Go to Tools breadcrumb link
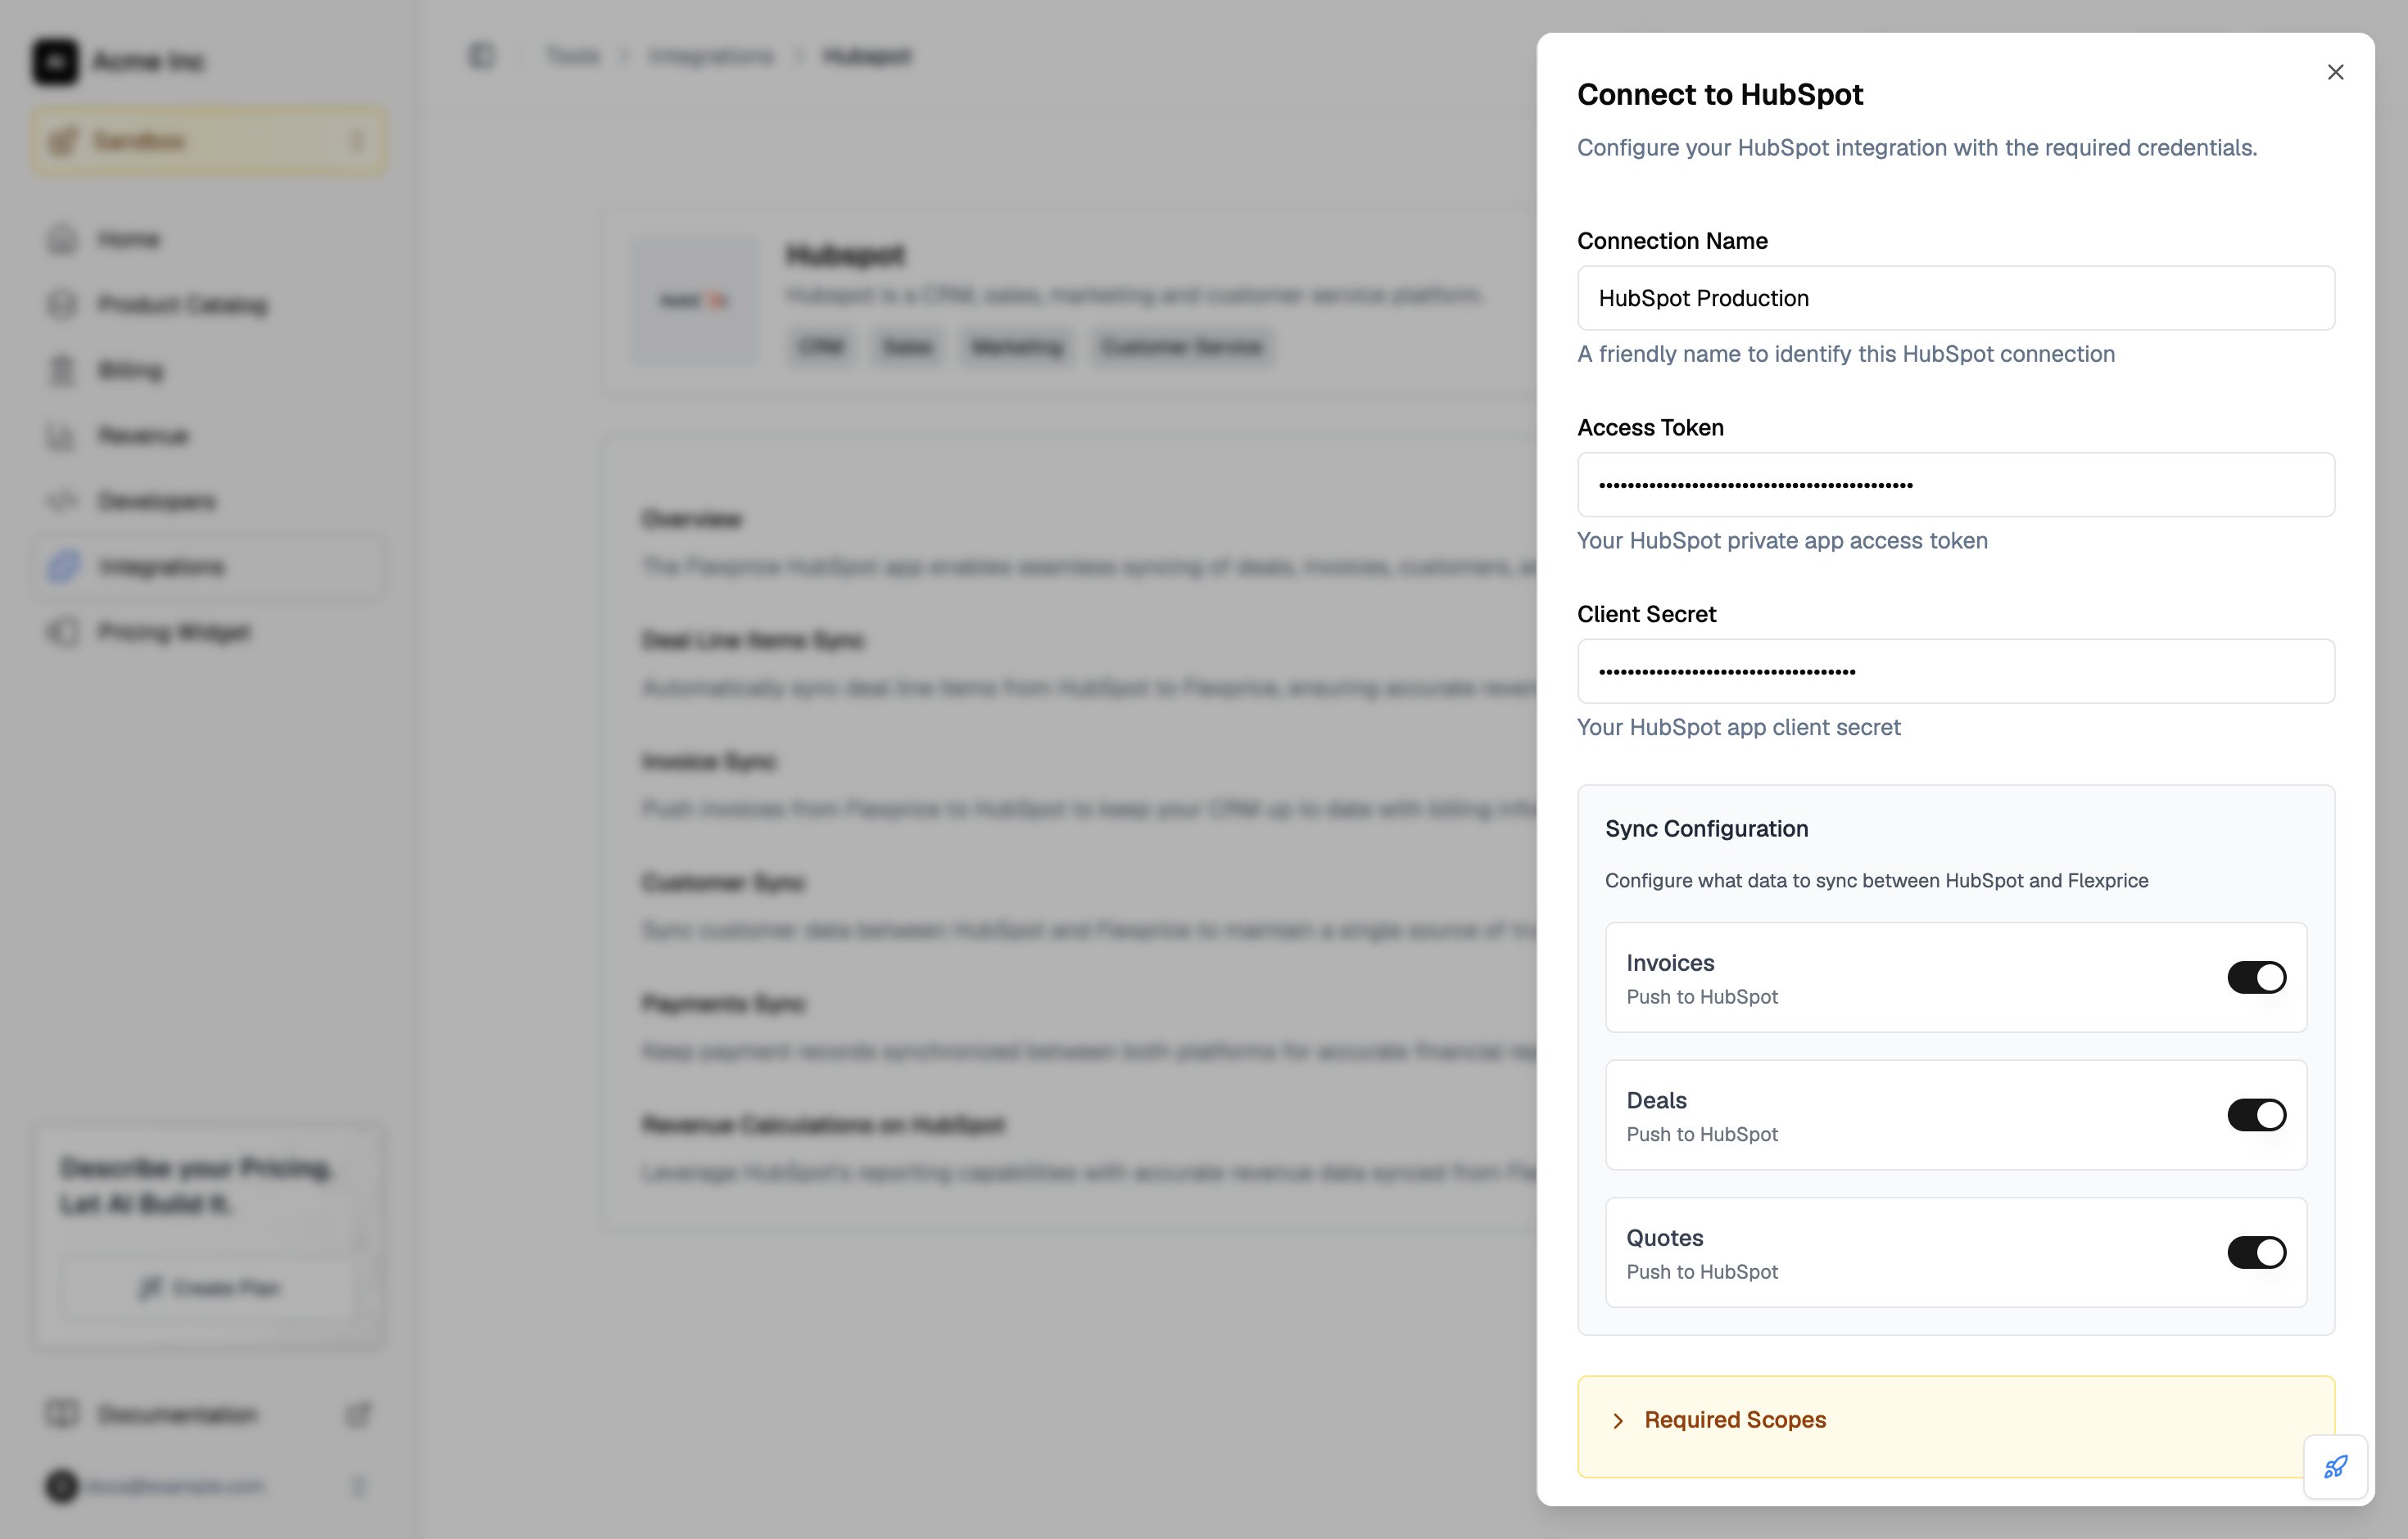This screenshot has width=2408, height=1539. [x=573, y=56]
